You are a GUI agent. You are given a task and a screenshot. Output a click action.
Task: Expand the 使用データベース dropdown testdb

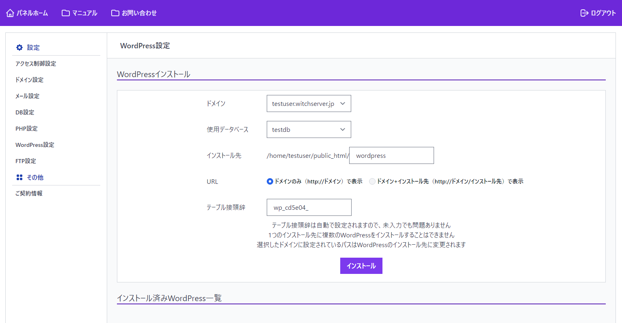click(x=309, y=129)
